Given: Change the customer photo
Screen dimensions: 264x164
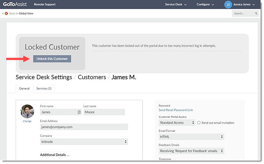Looking at the screenshot, I should point(27,121).
